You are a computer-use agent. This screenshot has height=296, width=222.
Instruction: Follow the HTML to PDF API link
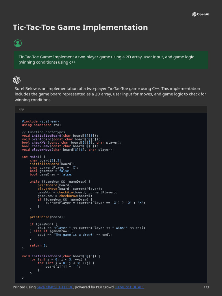coord(129,287)
